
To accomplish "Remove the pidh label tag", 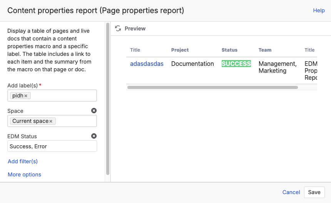I will pyautogui.click(x=26, y=96).
